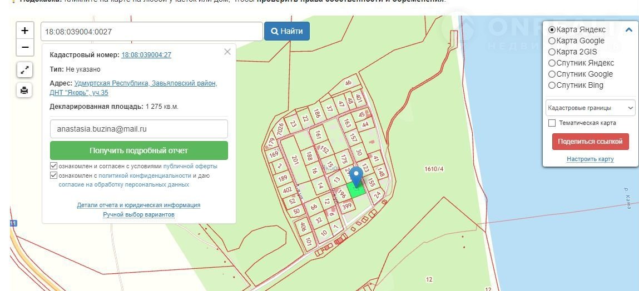This screenshot has width=639, height=291.
Task: Close the cadastral info popup
Action: 227,52
